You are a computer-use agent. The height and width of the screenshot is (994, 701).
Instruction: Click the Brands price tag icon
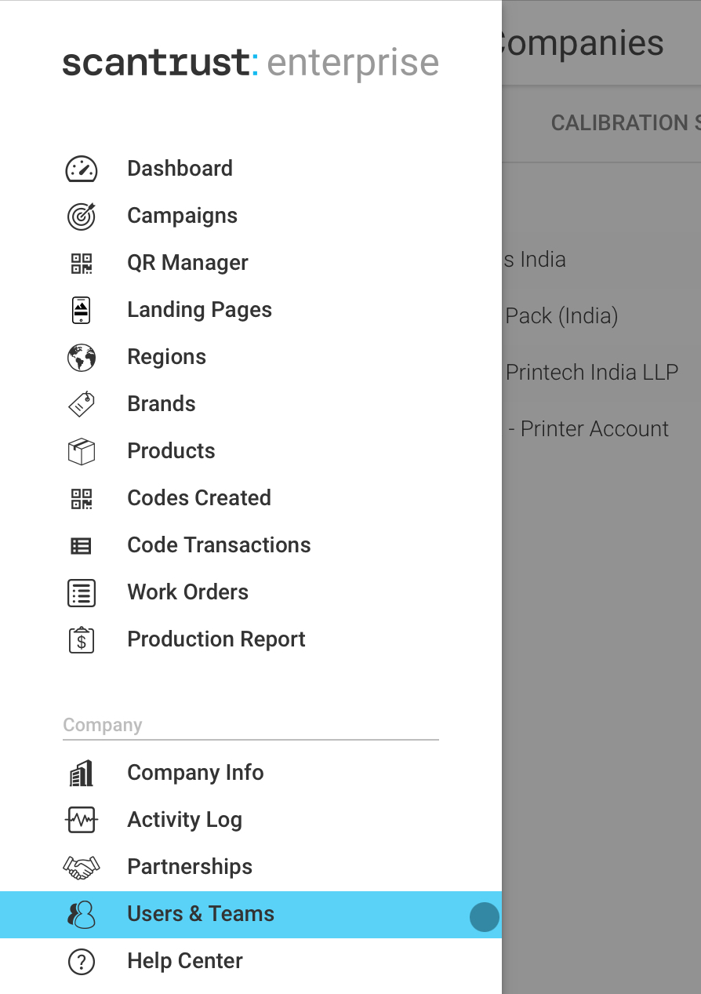(81, 404)
